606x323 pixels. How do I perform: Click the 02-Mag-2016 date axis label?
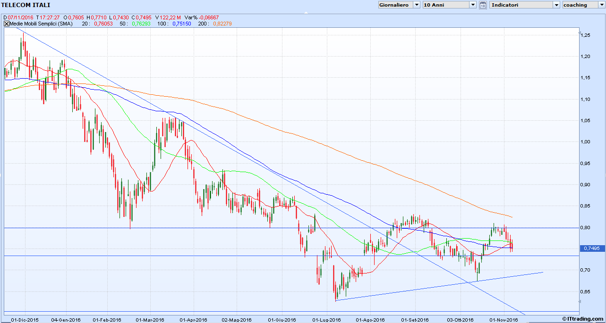(x=236, y=319)
